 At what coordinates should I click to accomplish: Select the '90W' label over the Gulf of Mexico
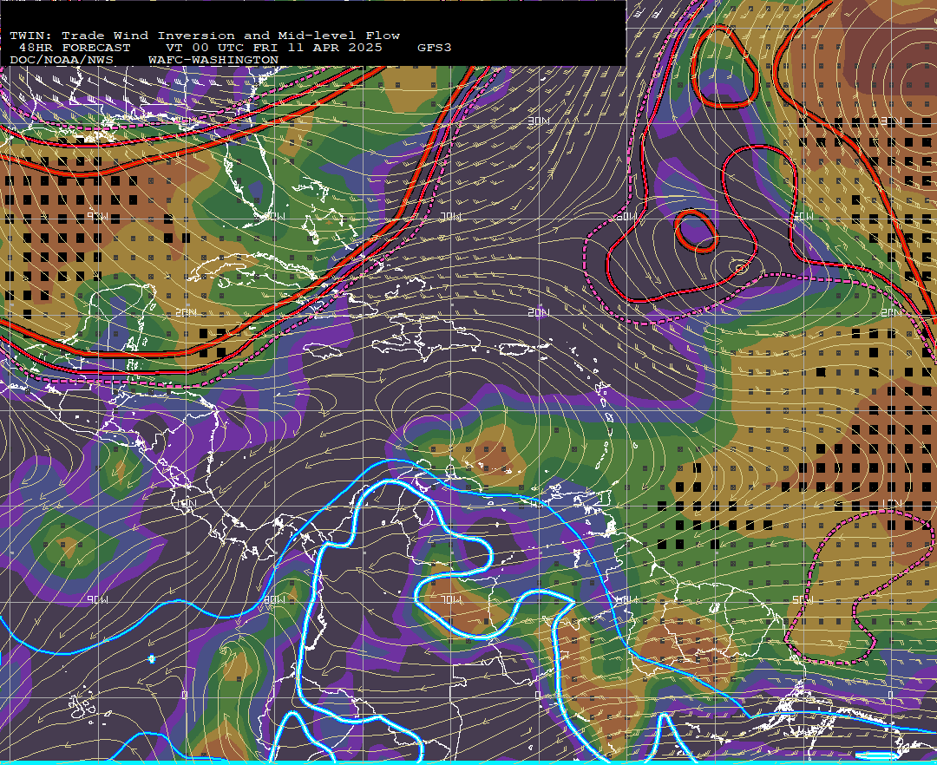98,217
